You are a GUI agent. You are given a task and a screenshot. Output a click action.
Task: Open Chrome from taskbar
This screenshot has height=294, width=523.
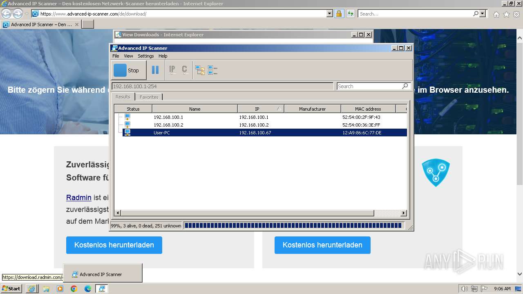tap(74, 289)
